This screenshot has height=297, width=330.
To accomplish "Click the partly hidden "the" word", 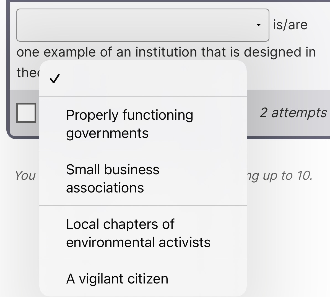I will click(x=27, y=73).
